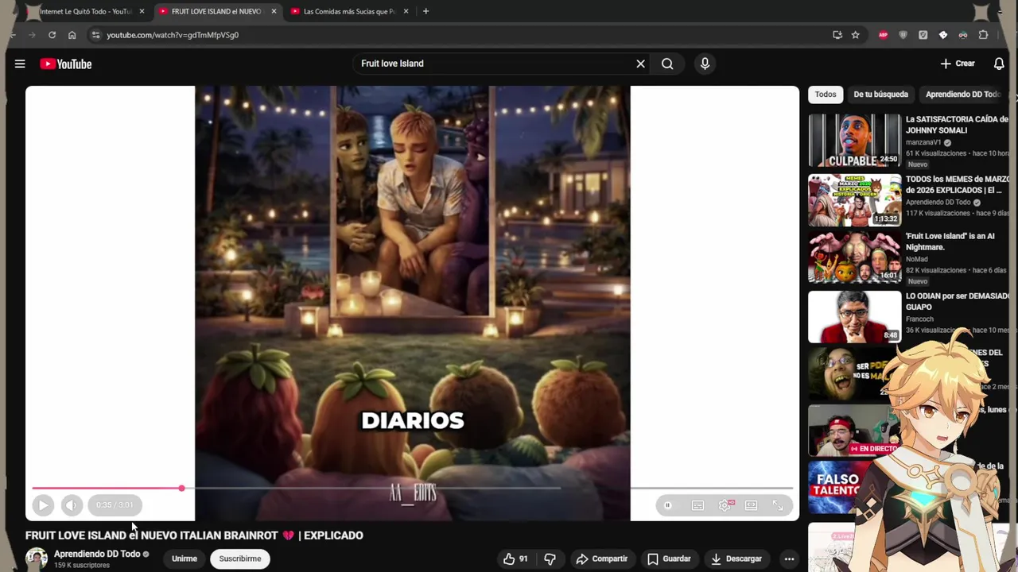
Task: Reload the page
Action: 52,35
